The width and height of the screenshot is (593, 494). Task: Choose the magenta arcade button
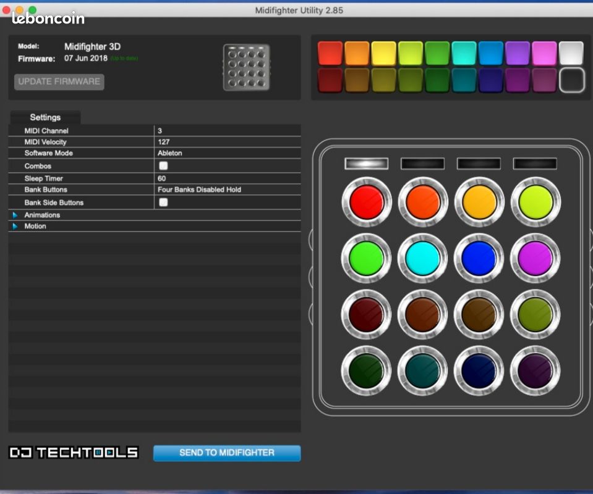coord(535,258)
